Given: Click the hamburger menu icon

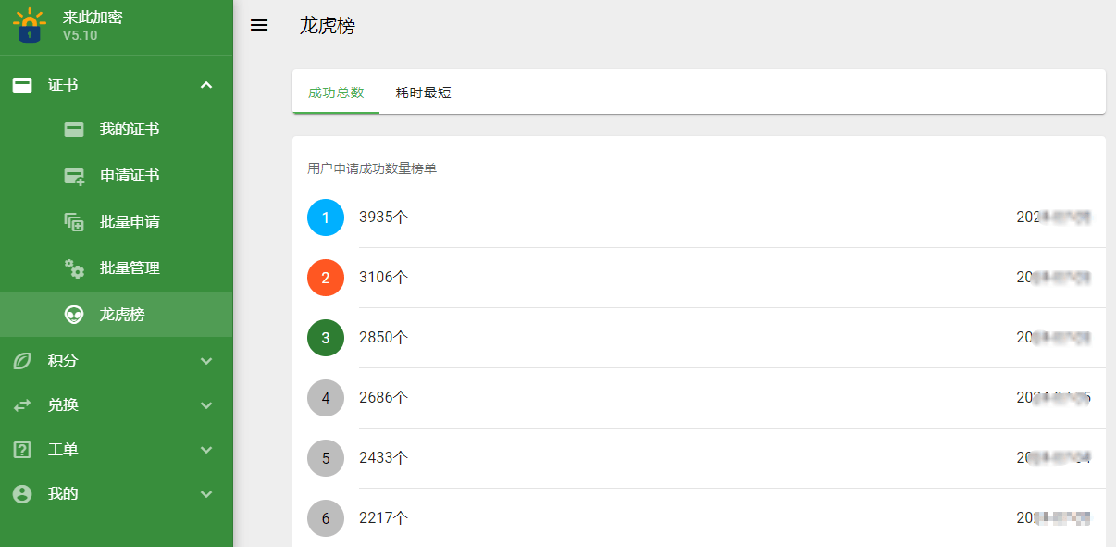Looking at the screenshot, I should (259, 26).
